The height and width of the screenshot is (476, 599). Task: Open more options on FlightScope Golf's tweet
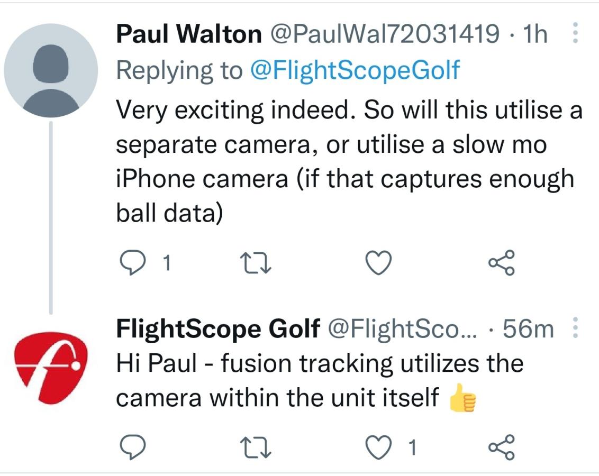pos(575,329)
